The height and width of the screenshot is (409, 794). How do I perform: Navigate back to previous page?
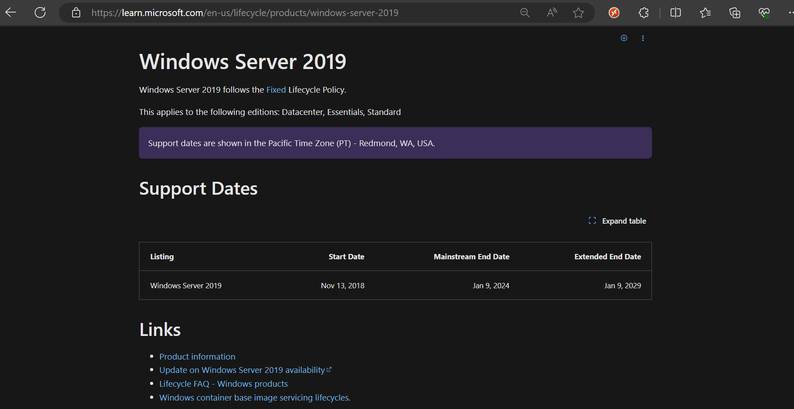10,12
